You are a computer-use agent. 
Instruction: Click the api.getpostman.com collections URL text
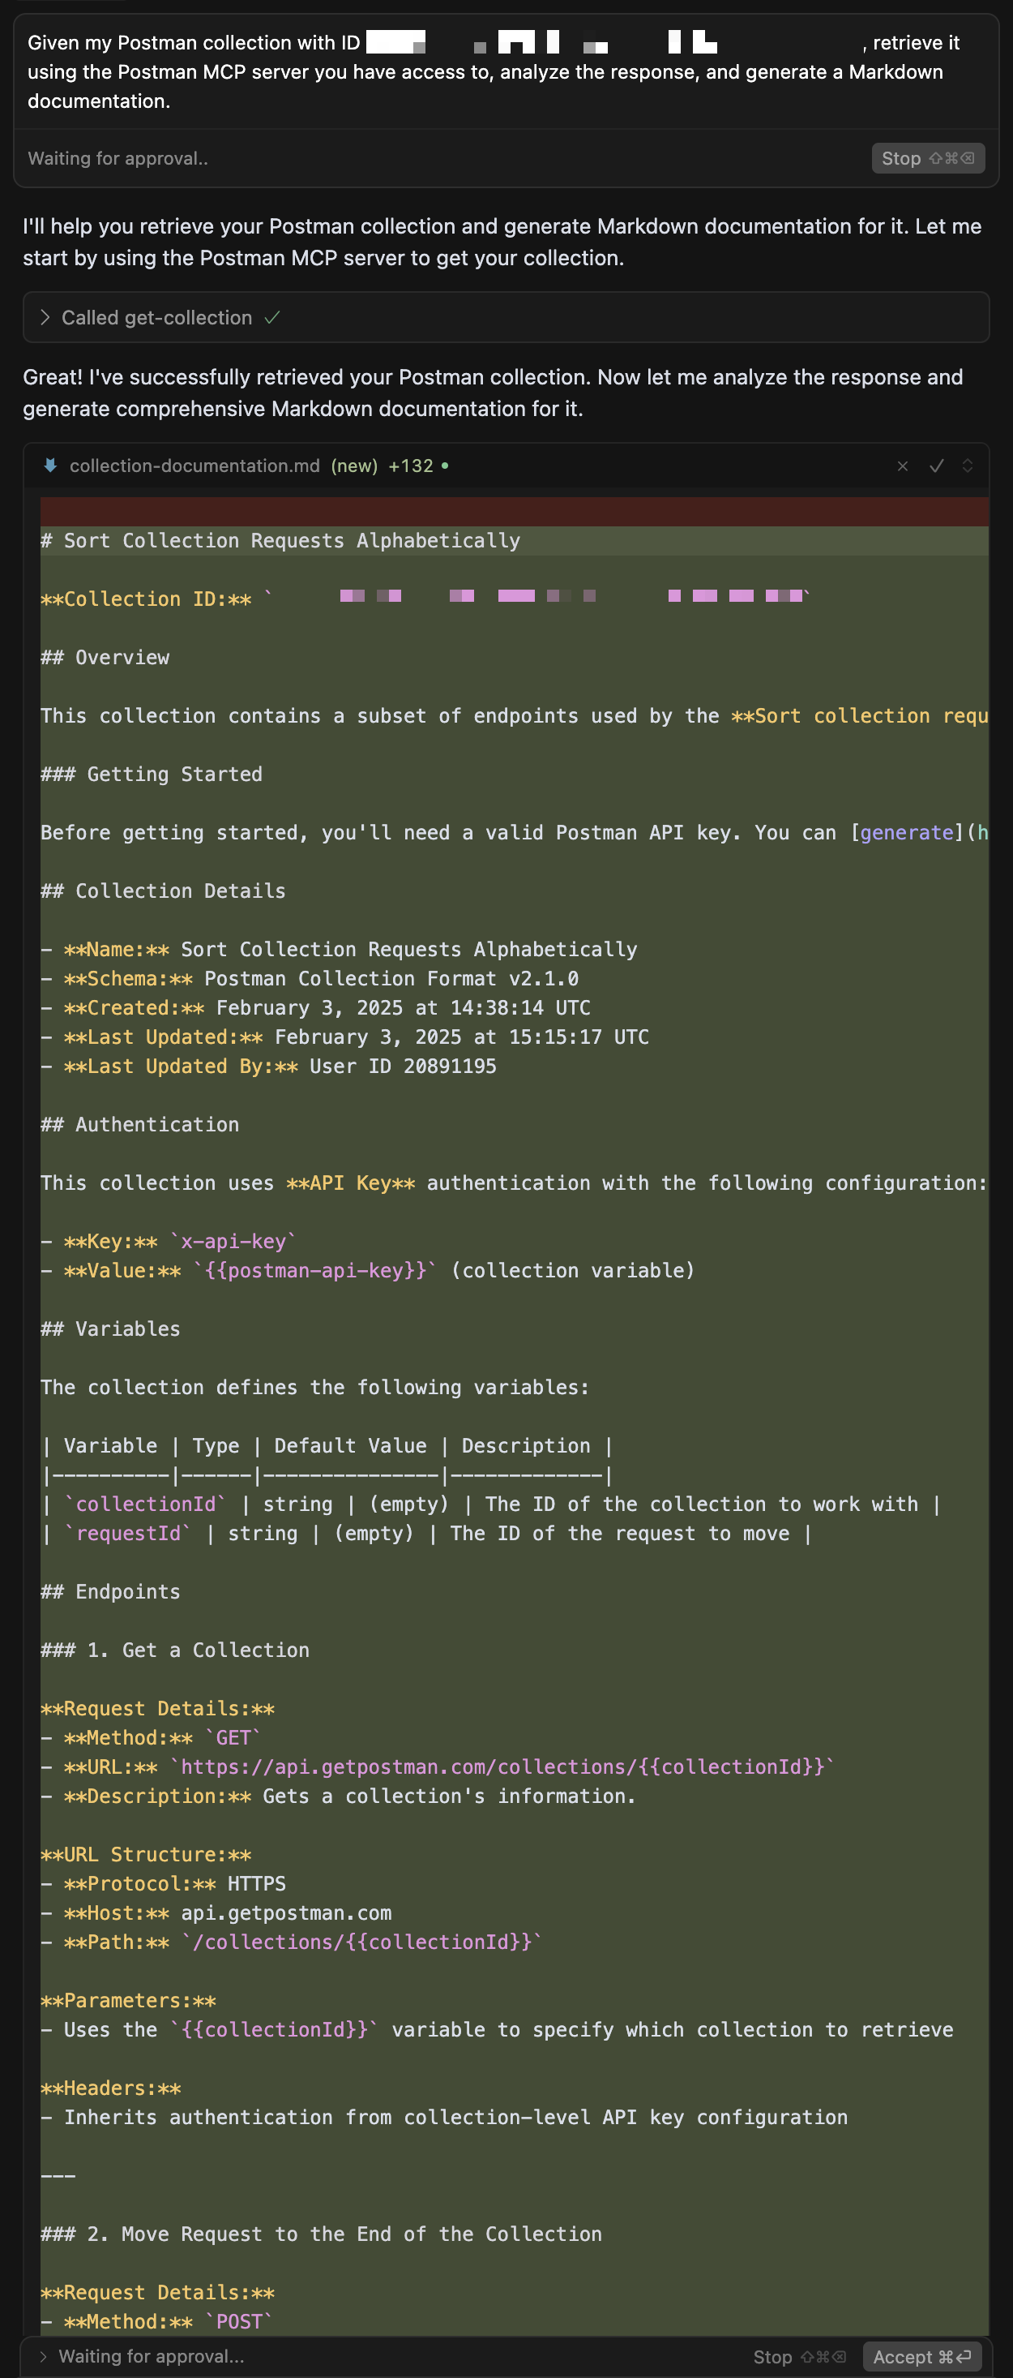[502, 1766]
